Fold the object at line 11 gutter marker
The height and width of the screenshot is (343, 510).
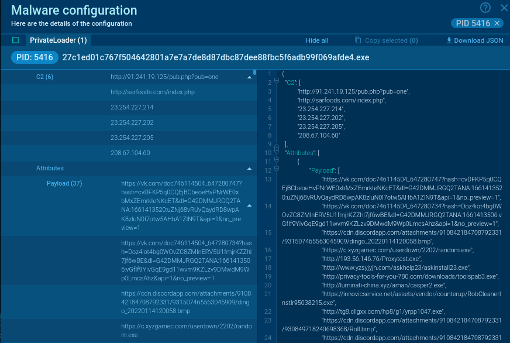tap(276, 160)
